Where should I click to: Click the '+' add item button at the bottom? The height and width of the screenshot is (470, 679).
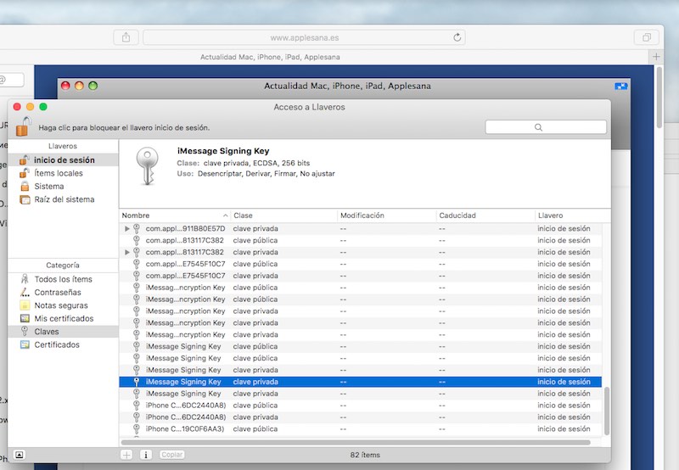pos(126,455)
